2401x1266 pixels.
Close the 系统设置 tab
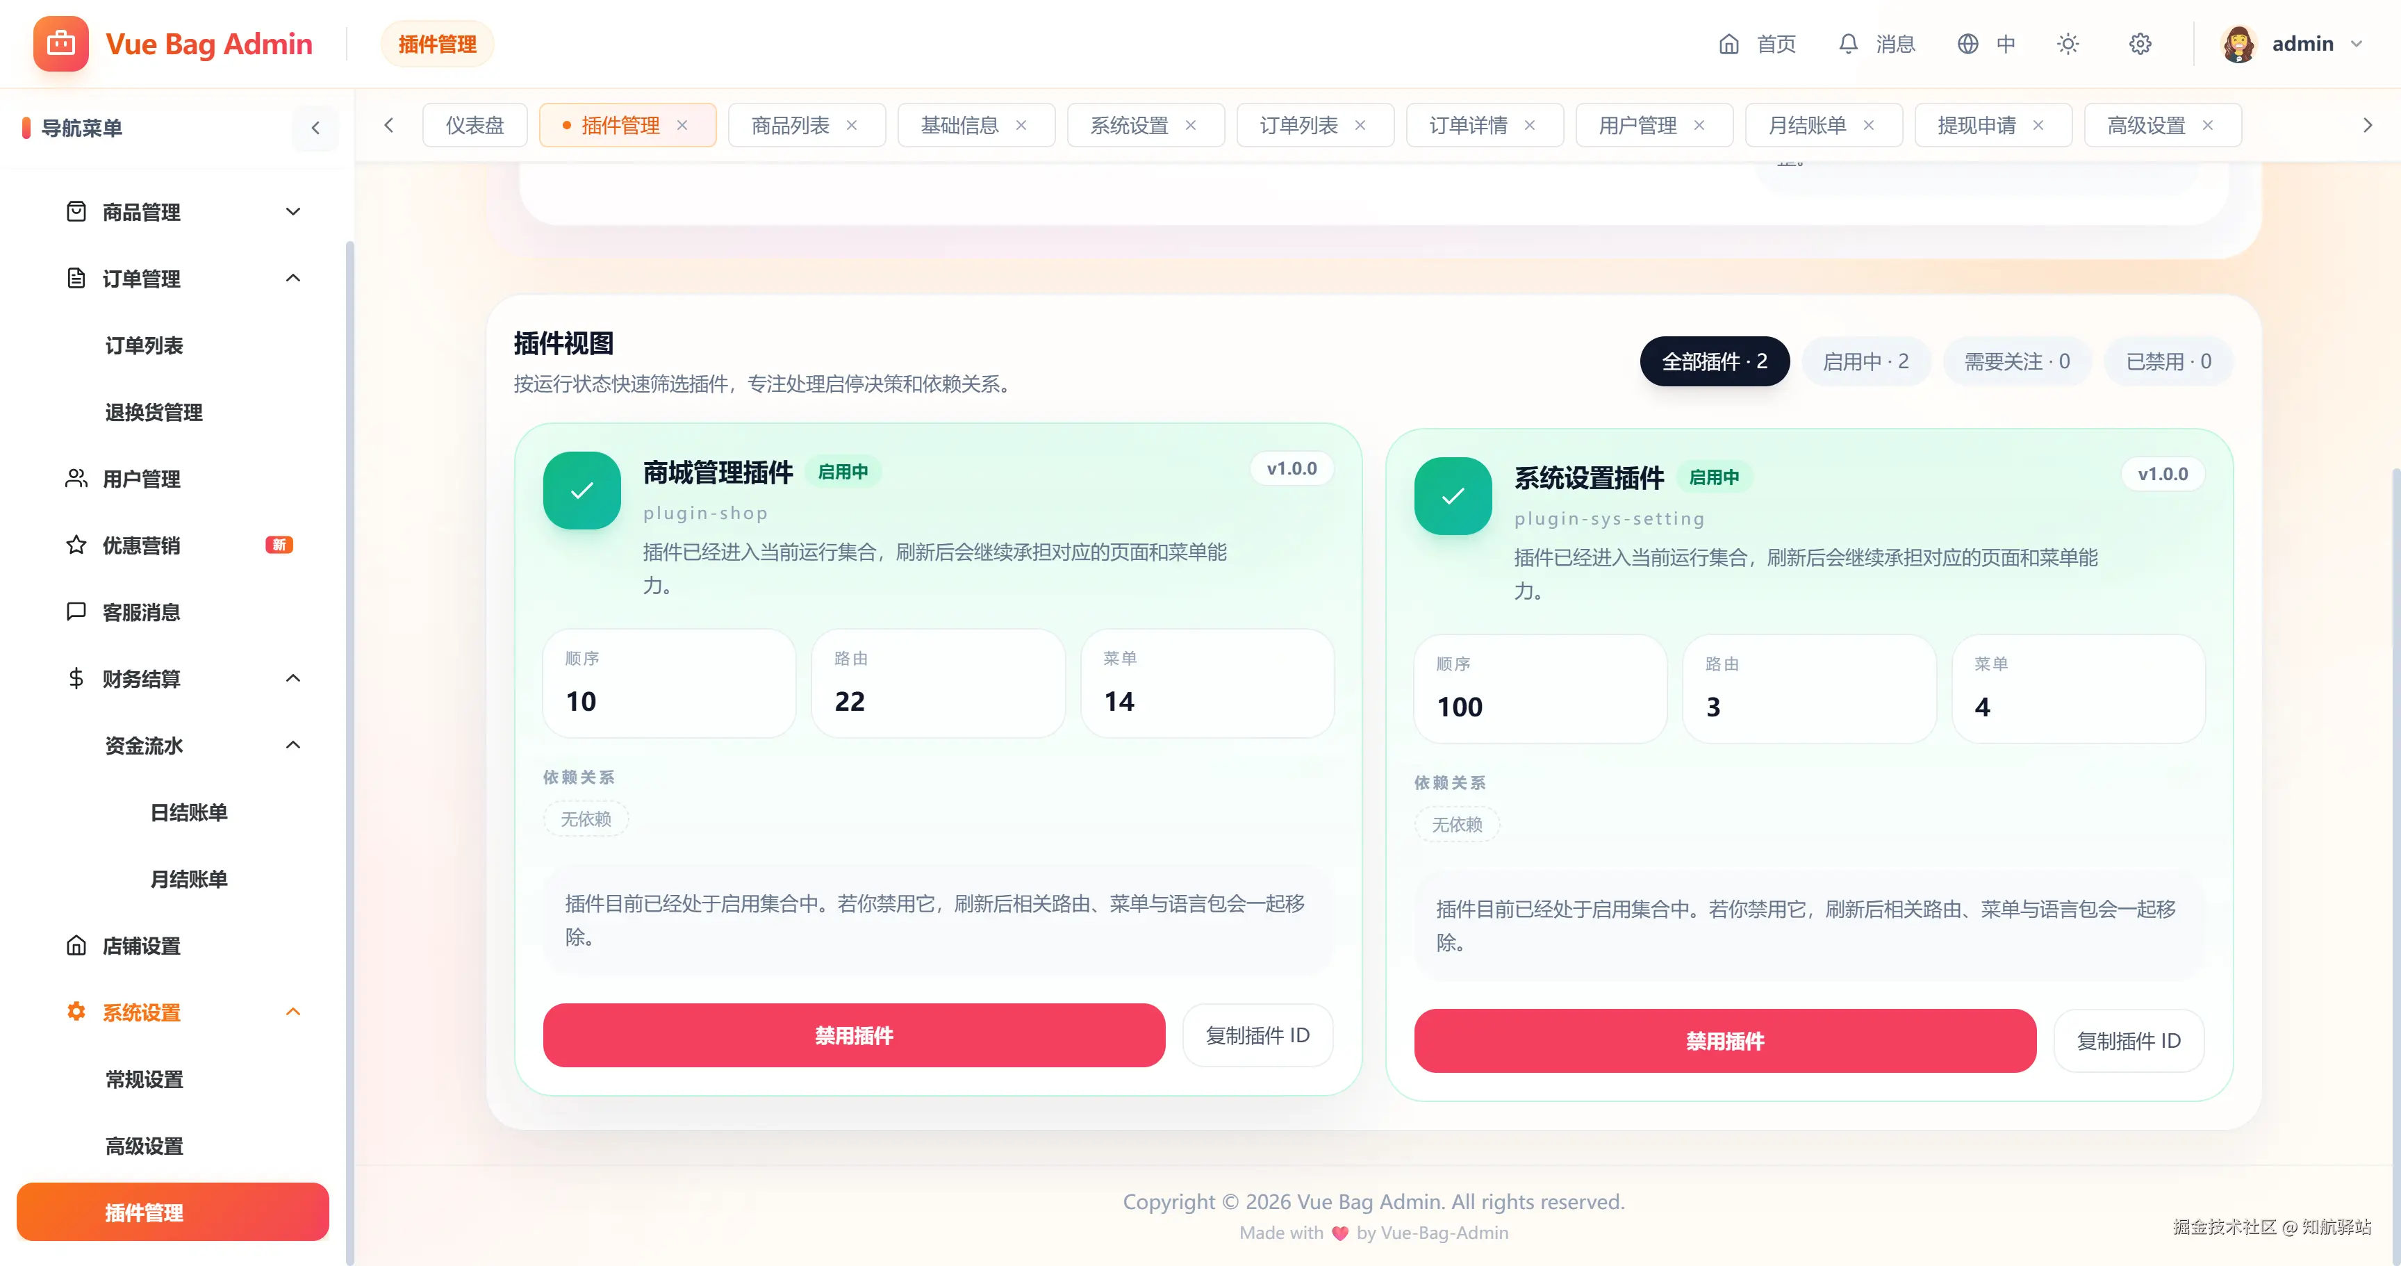(1190, 125)
